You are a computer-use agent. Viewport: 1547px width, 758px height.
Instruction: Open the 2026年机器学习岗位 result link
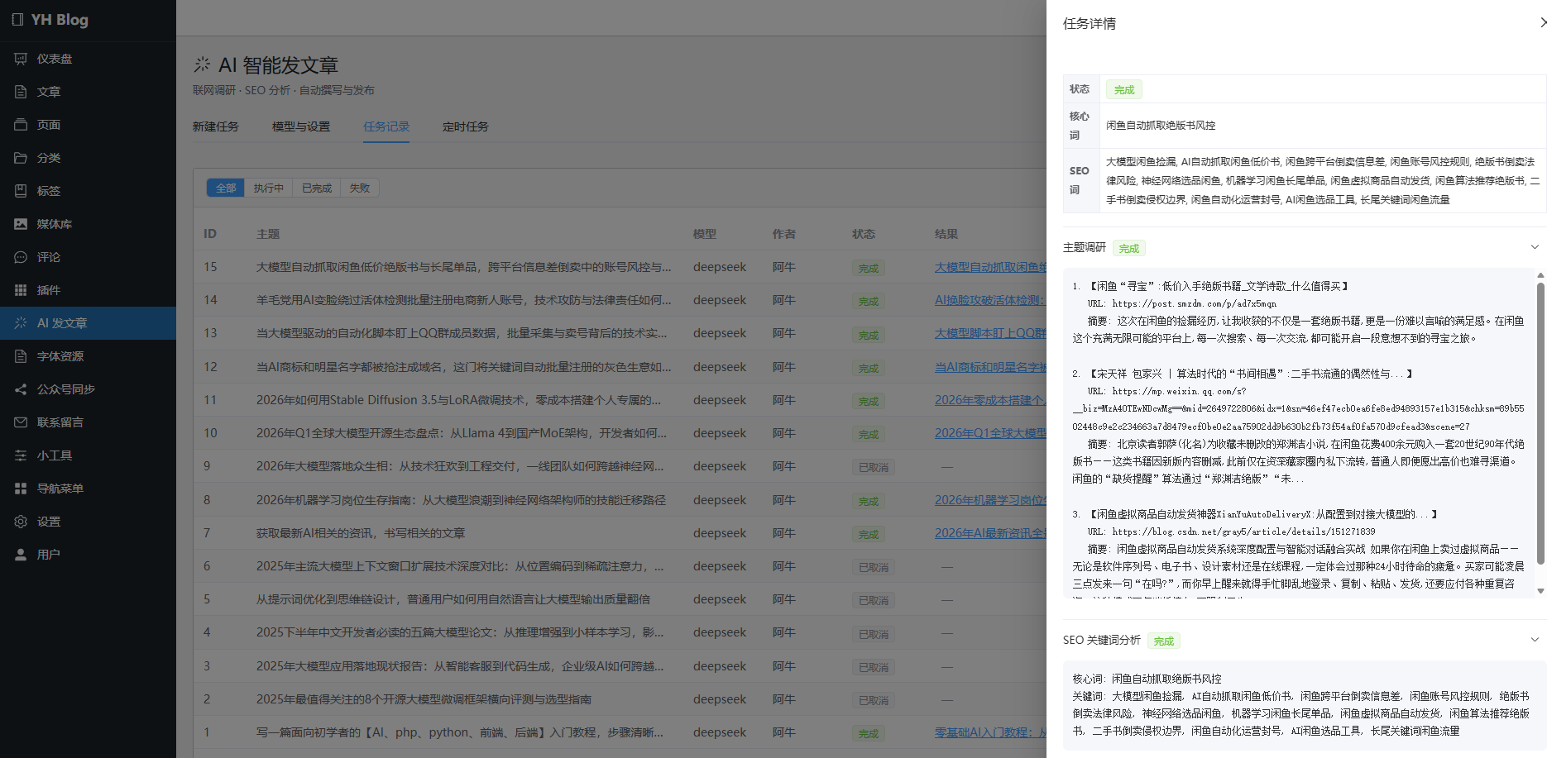pyautogui.click(x=990, y=500)
